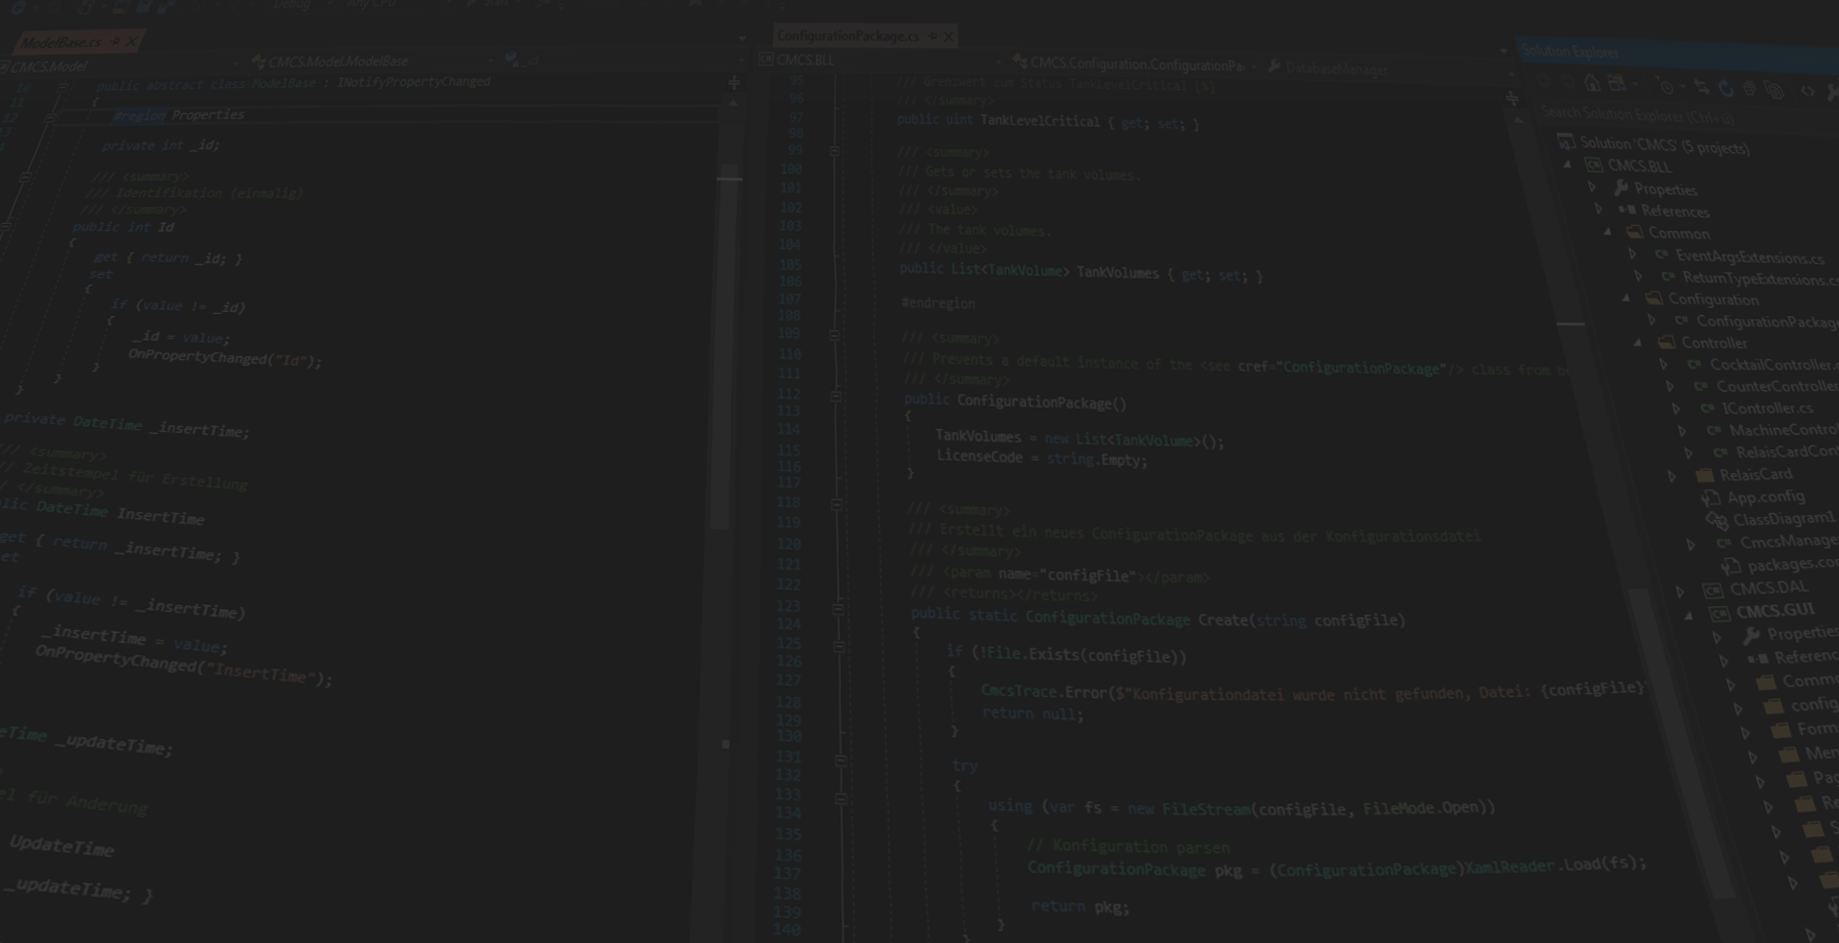Image resolution: width=1839 pixels, height=943 pixels.
Task: Expand References under CMCS.BLL
Action: pyautogui.click(x=1598, y=208)
